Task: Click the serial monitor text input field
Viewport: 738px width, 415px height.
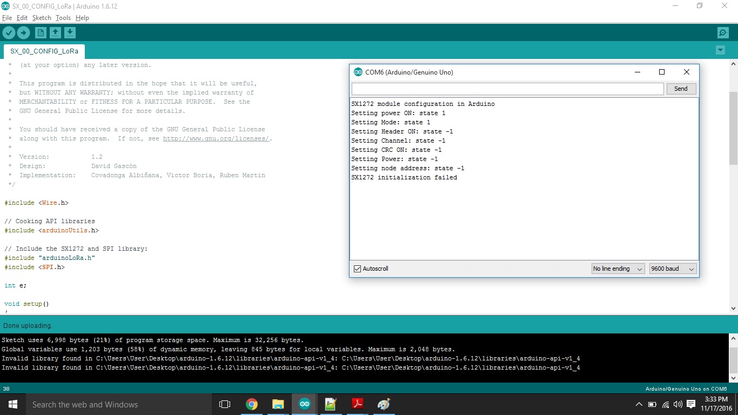Action: point(507,89)
